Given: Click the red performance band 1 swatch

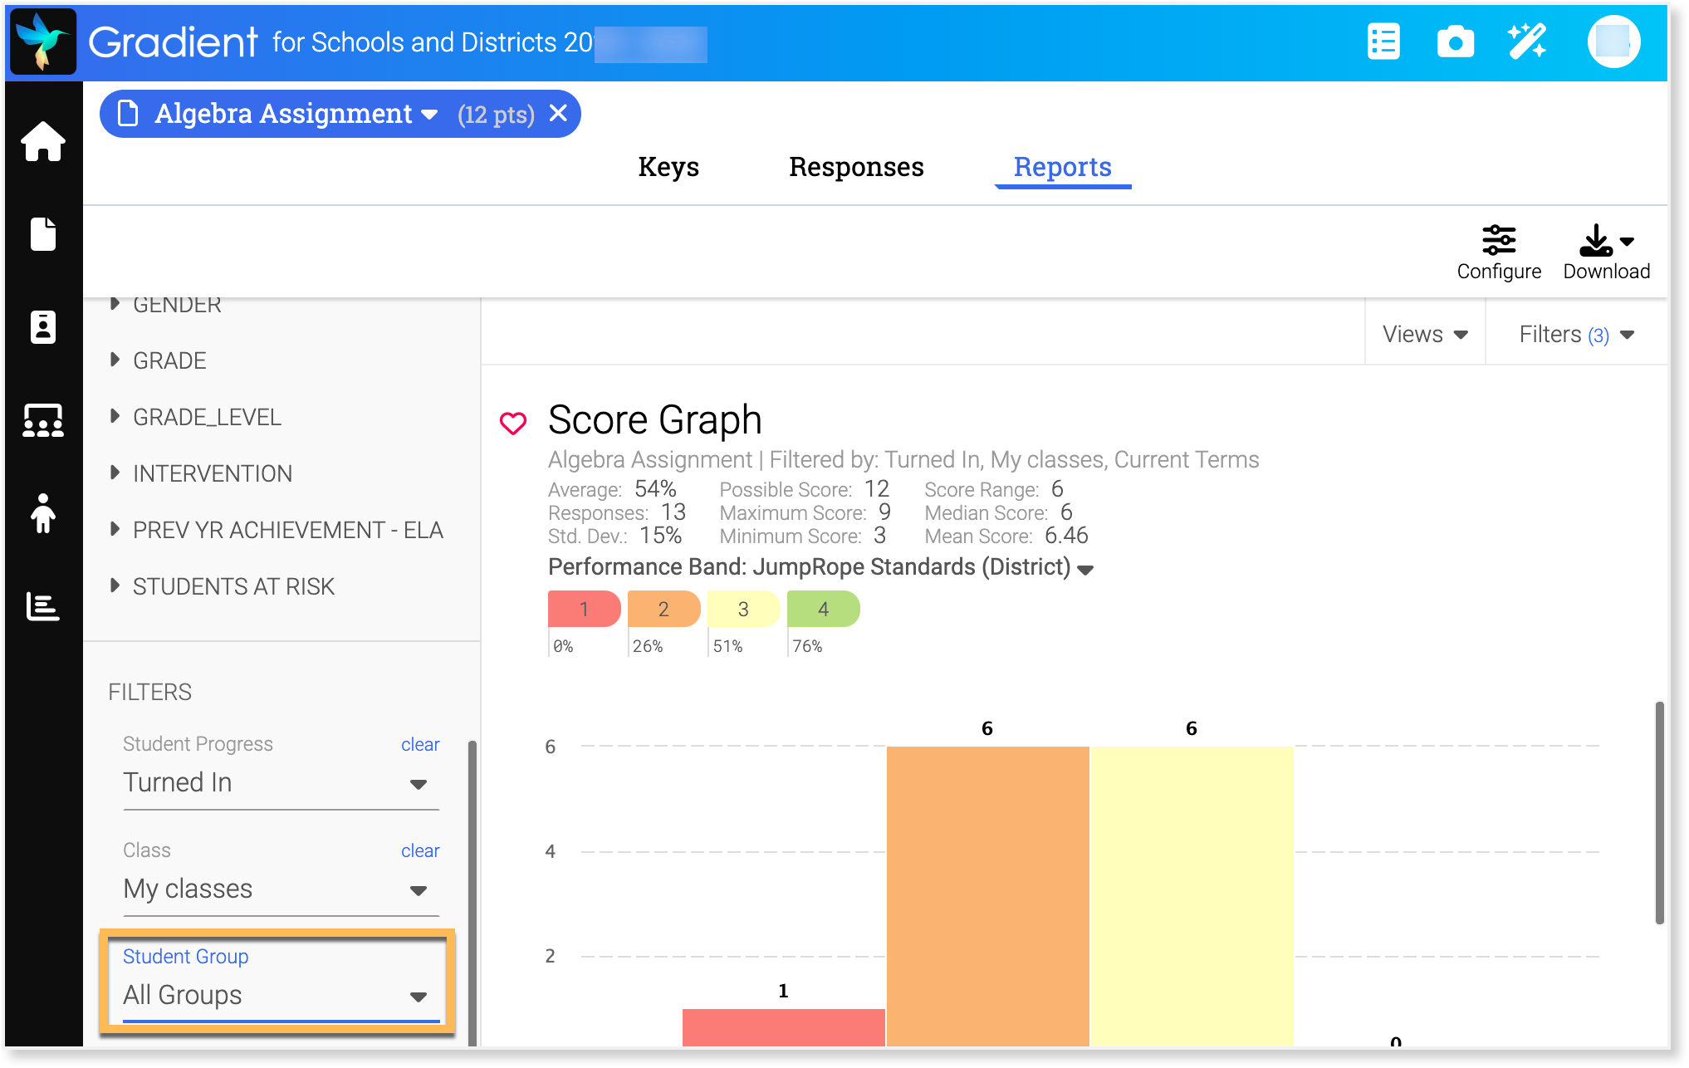Looking at the screenshot, I should [584, 609].
